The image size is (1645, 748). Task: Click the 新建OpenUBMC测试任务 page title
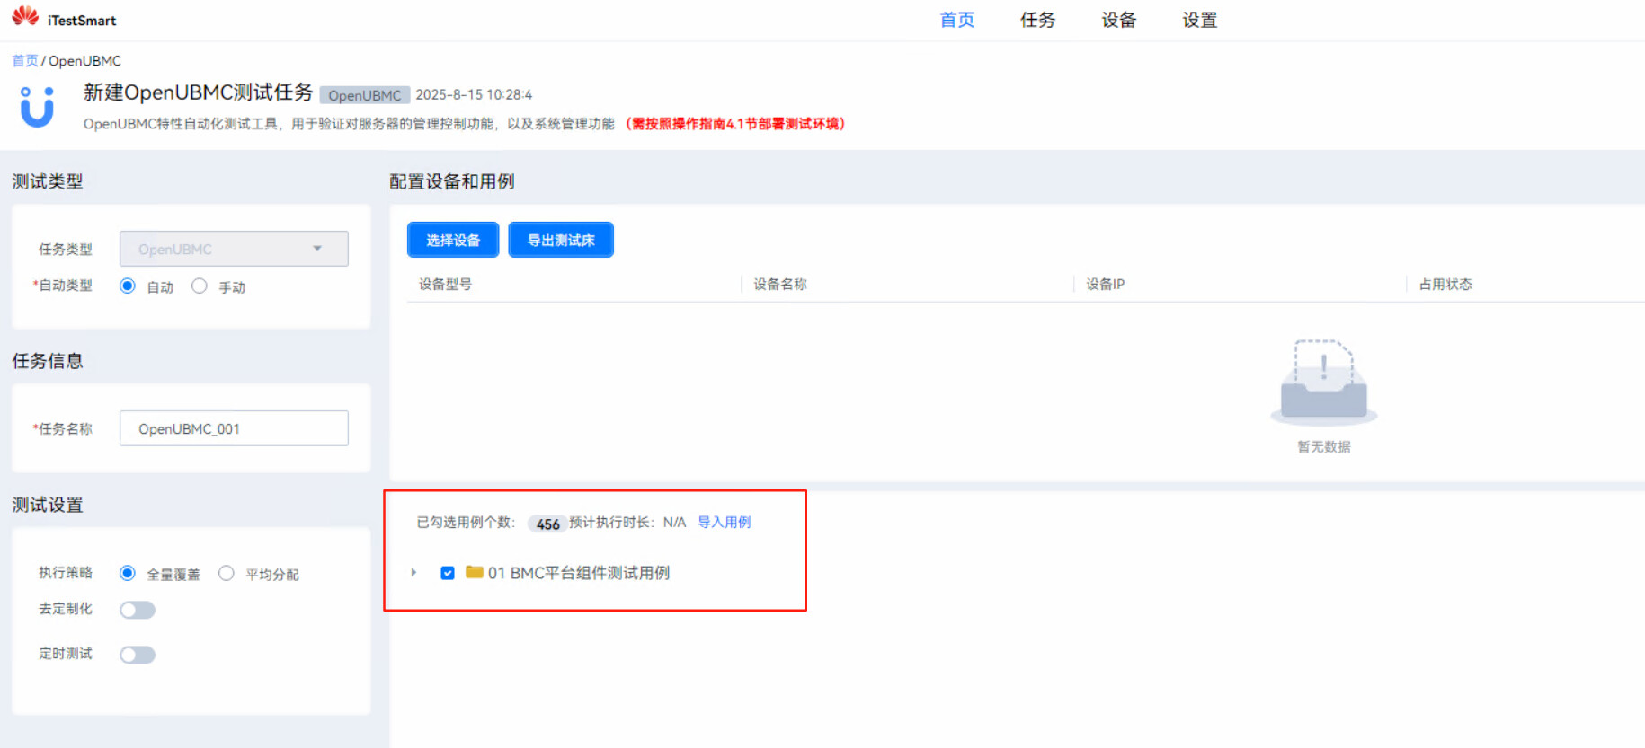click(198, 92)
